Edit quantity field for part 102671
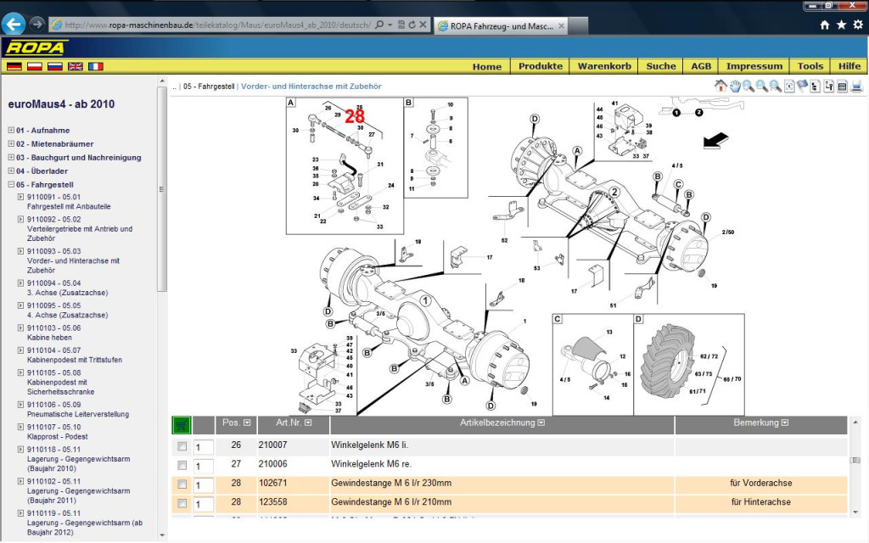 click(x=204, y=485)
